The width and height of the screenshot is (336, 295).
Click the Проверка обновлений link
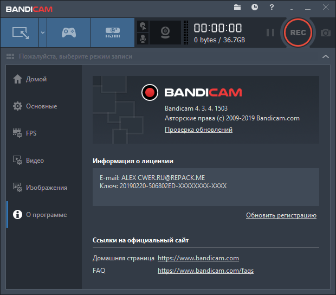pyautogui.click(x=198, y=130)
